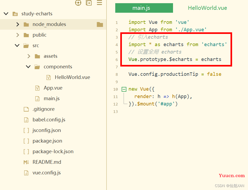Collapse the src folder chevron

[17, 46]
